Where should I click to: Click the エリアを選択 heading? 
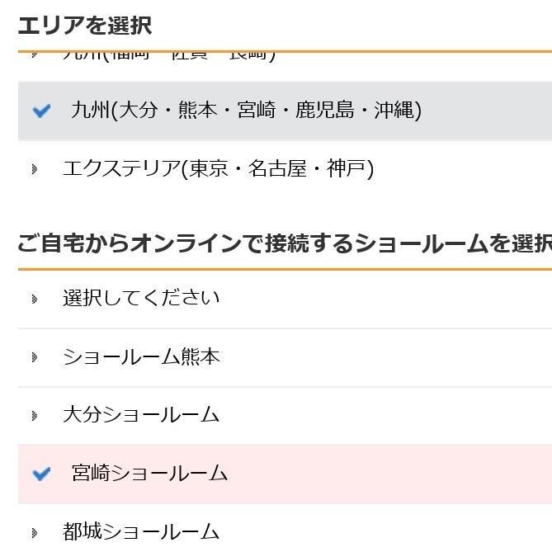[x=84, y=26]
